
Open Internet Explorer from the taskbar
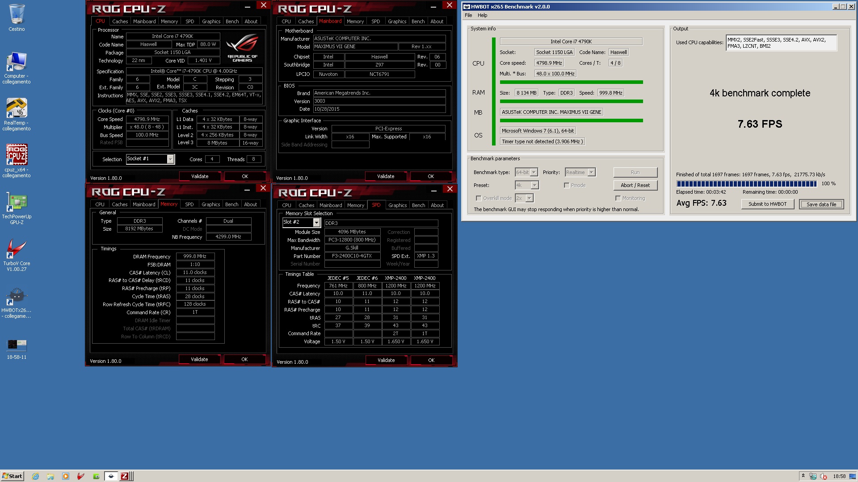click(35, 476)
